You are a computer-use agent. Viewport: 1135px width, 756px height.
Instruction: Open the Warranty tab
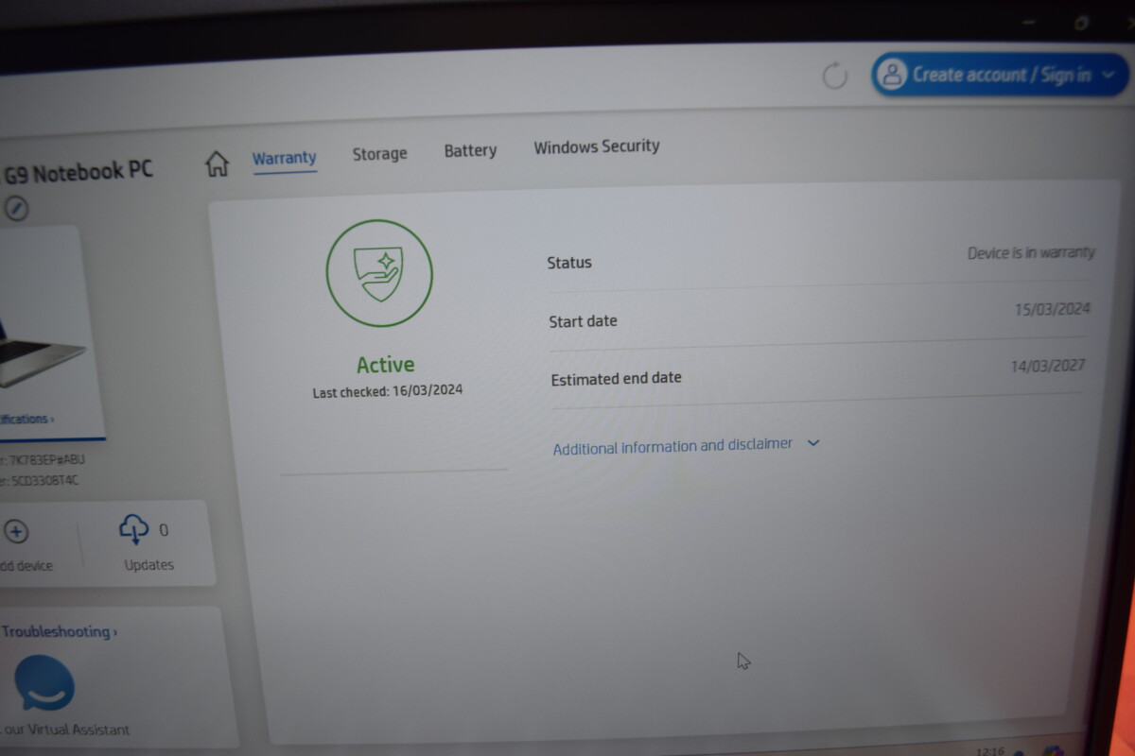[284, 158]
